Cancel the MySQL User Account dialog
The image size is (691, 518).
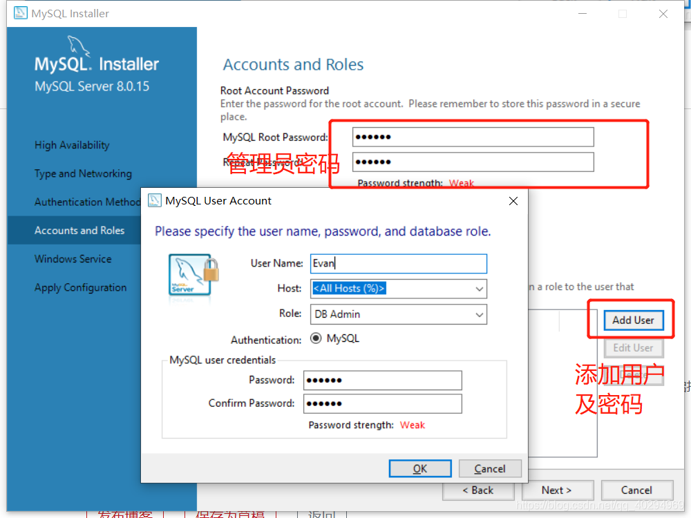(x=490, y=469)
